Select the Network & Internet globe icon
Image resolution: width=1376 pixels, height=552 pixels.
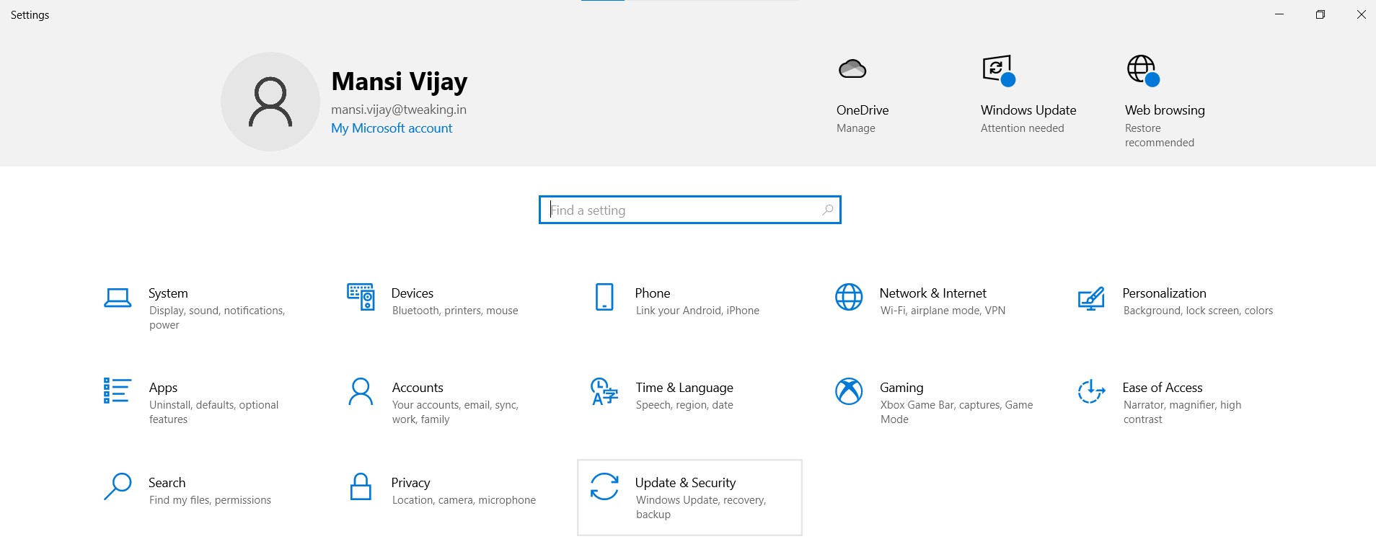[x=849, y=297]
